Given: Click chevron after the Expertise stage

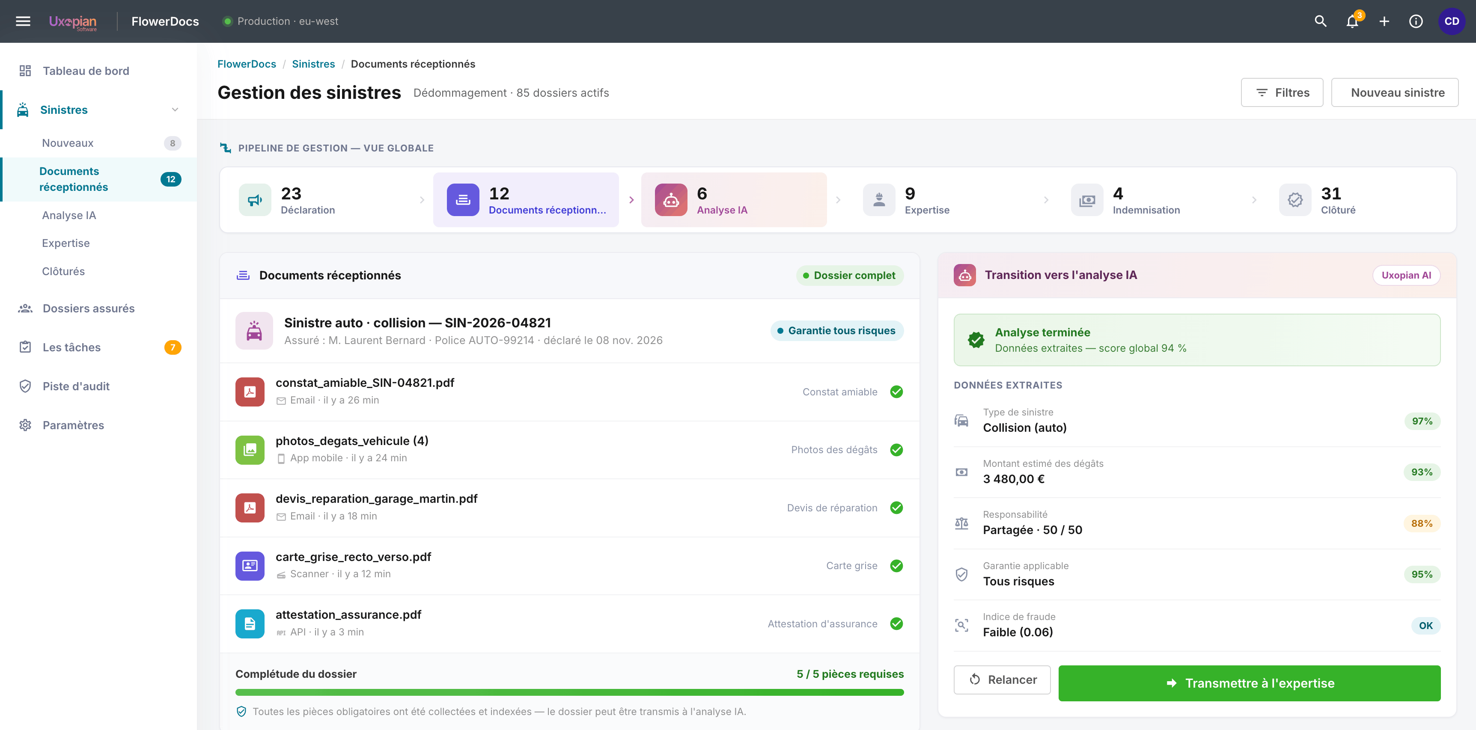Looking at the screenshot, I should (1046, 200).
